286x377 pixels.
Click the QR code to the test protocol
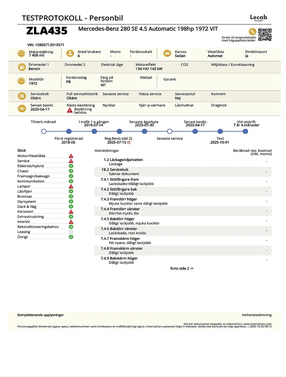[265, 34]
